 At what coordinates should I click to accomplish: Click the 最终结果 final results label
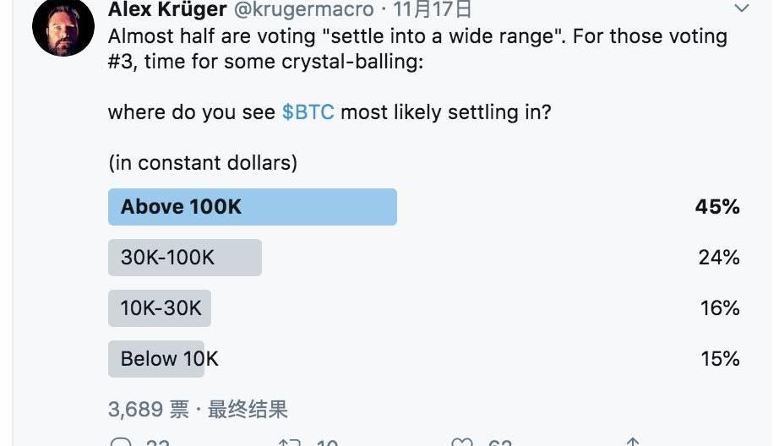click(248, 410)
